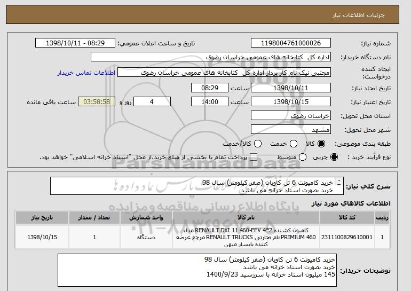Click the RENAULT DXI 11 item name cell
Image resolution: width=411 pixels, height=291 pixels.
pyautogui.click(x=246, y=237)
